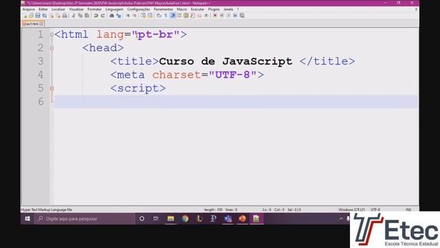The image size is (440, 248).
Task: Open the Visualizar menu
Action: 76,9
